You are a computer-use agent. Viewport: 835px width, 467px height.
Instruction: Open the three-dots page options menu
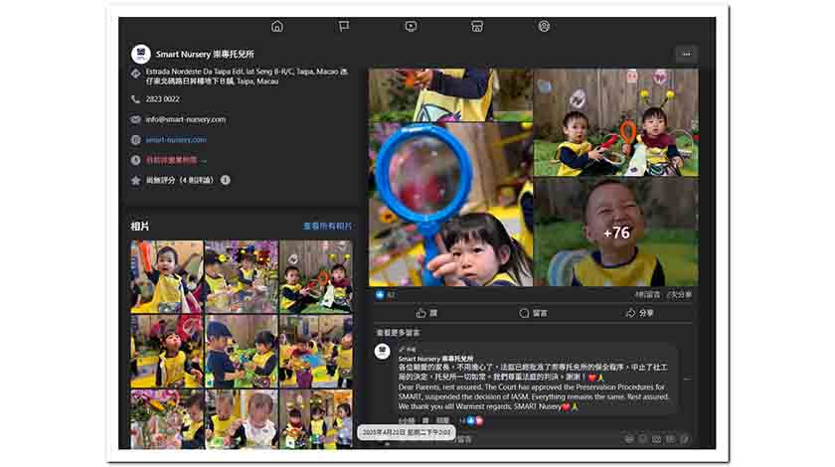[x=685, y=54]
